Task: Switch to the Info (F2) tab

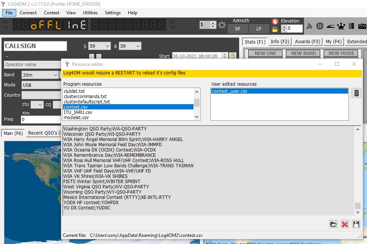Action: click(280, 41)
